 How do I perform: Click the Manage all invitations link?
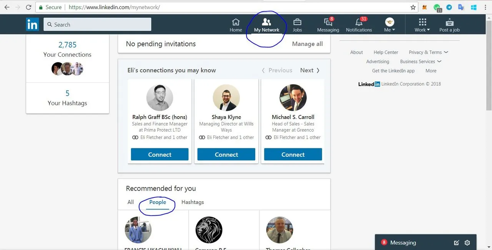tap(307, 44)
